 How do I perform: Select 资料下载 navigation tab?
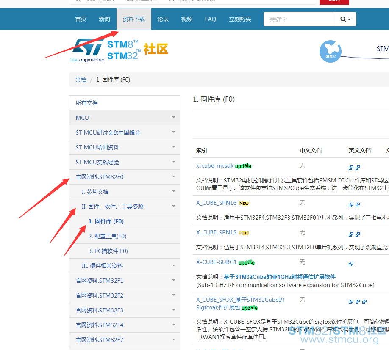click(134, 19)
